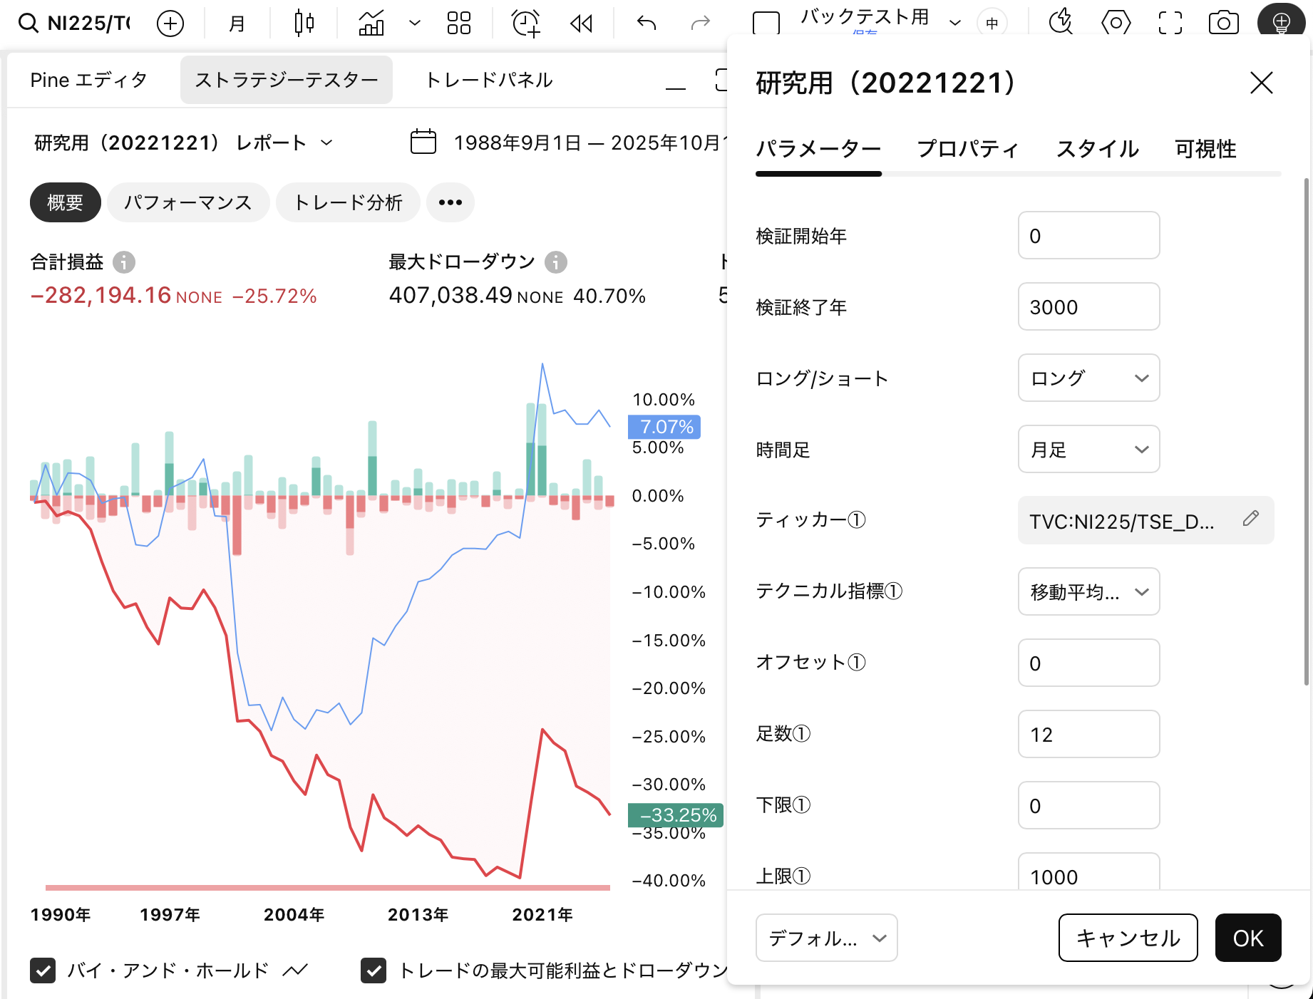Toggle the Buy and Hold checkbox
The height and width of the screenshot is (999, 1313).
pos(43,970)
